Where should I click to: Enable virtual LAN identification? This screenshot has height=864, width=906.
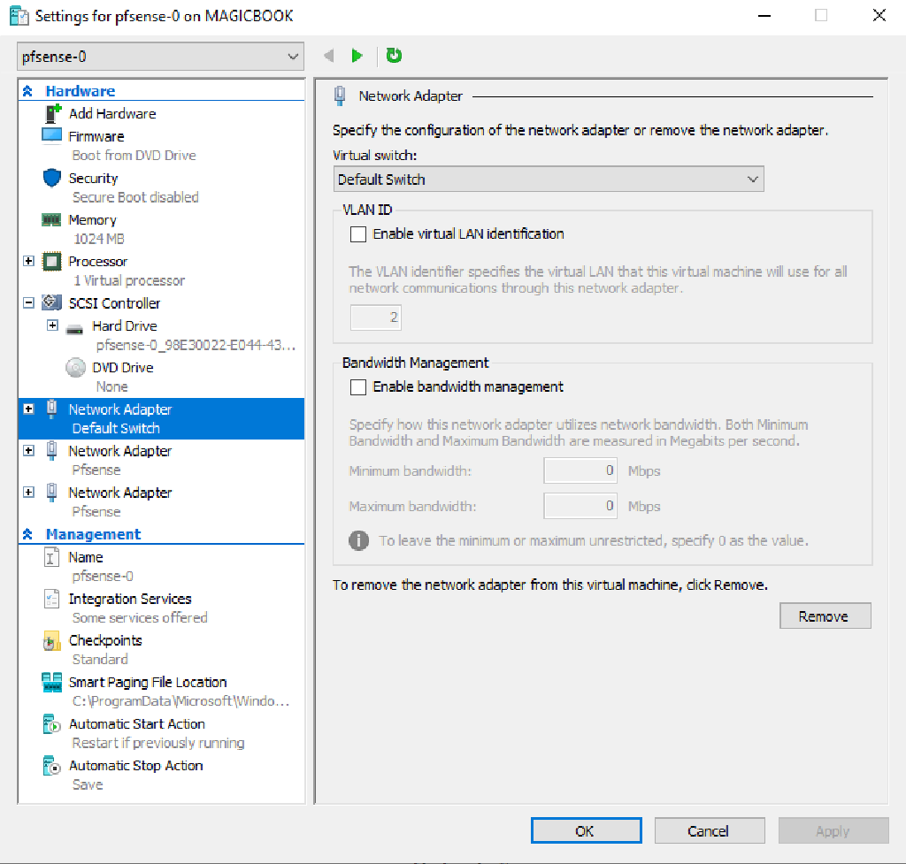pyautogui.click(x=357, y=234)
